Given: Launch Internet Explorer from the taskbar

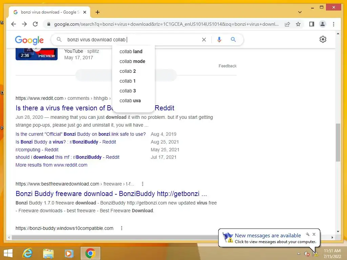Looking at the screenshot, I should tap(28, 253).
